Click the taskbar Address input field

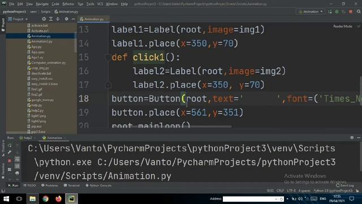pos(249,199)
